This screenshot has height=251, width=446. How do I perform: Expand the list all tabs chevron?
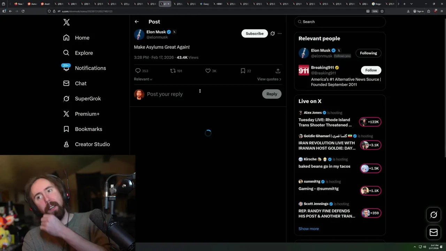(411, 4)
